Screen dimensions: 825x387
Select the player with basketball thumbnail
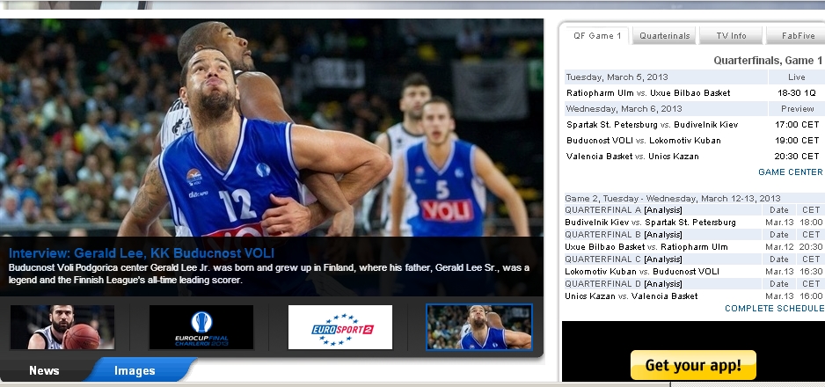[62, 327]
